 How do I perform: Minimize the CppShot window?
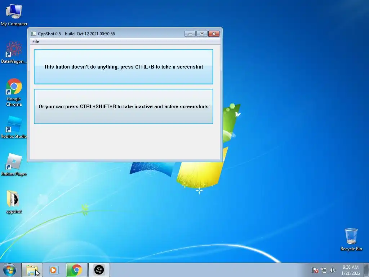pos(190,34)
